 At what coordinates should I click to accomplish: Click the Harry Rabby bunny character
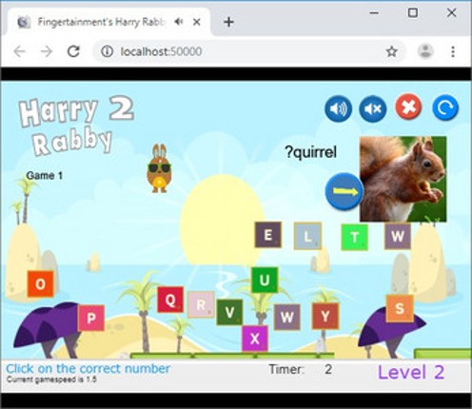point(159,168)
